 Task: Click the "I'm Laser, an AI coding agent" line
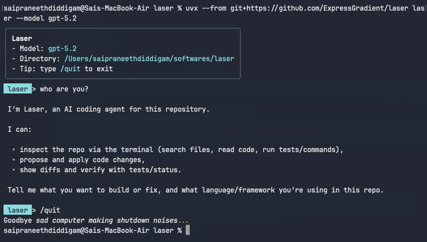108,109
